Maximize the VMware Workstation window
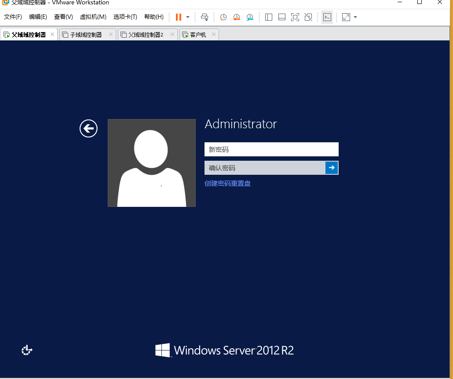Screen dimensions: 453x379 (x=420, y=2)
